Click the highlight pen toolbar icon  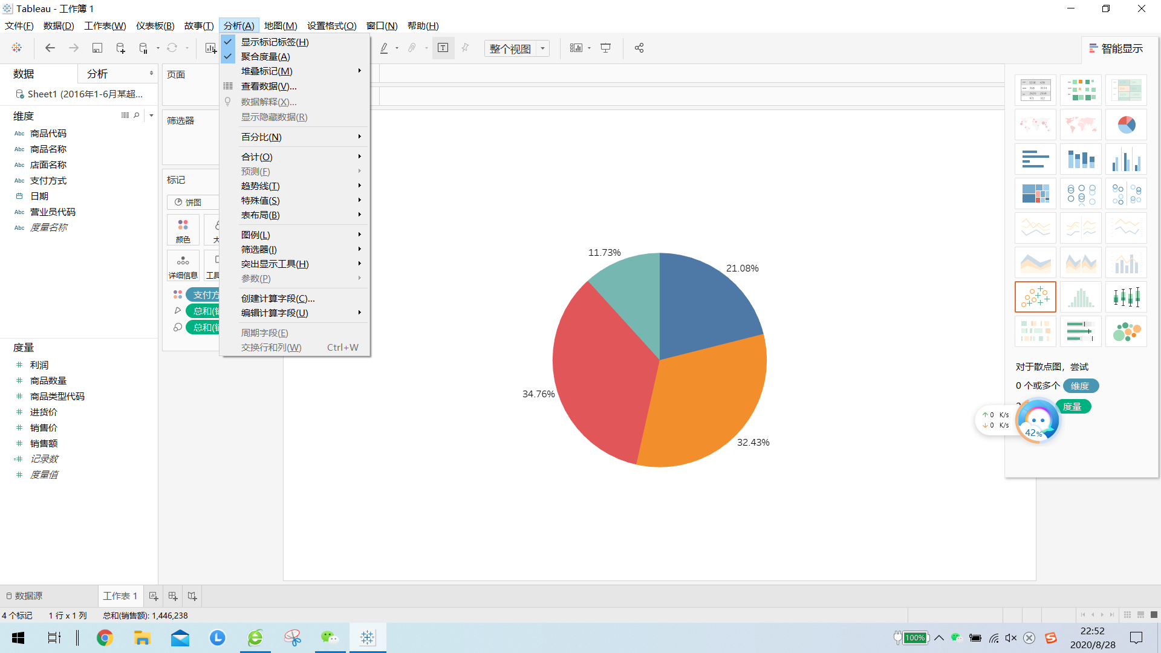click(384, 48)
